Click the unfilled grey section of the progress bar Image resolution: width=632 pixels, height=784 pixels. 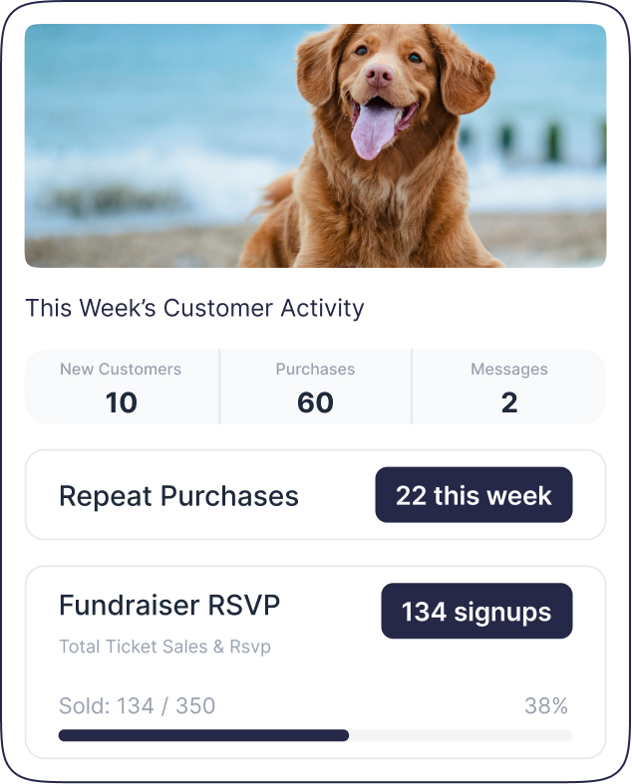pos(461,735)
